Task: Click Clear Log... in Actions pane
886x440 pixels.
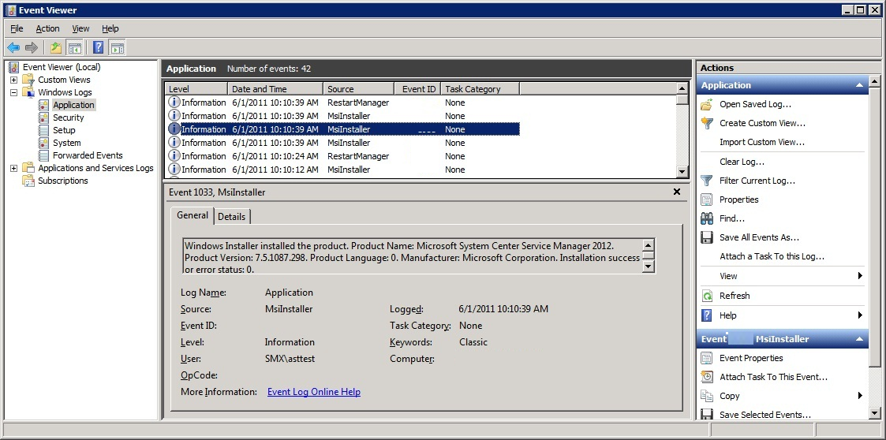Action: [x=742, y=162]
